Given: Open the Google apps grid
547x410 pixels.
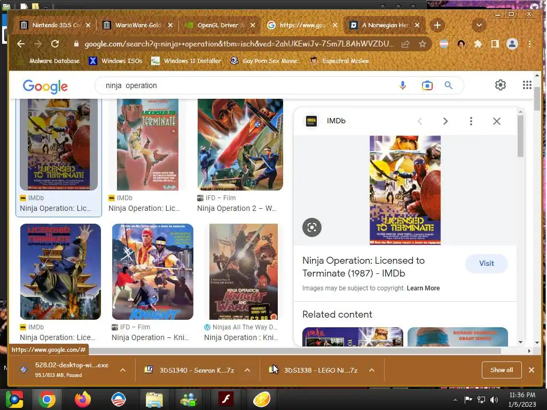Looking at the screenshot, I should click(x=527, y=85).
